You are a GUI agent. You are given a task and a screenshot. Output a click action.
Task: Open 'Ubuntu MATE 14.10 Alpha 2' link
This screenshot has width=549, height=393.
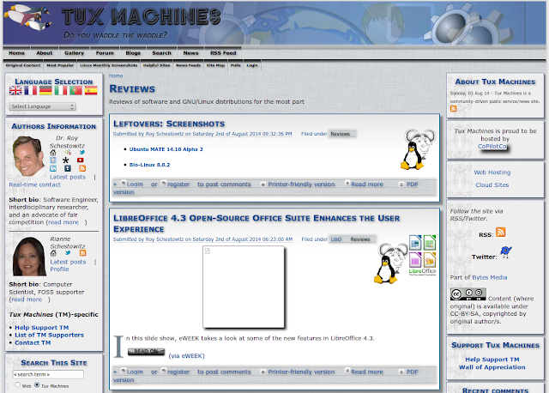[166, 149]
